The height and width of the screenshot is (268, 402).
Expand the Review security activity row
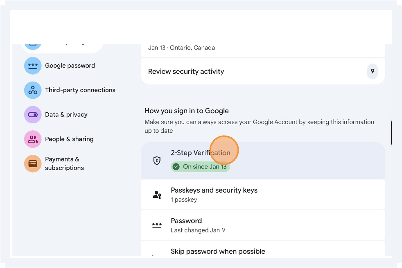pyautogui.click(x=263, y=71)
